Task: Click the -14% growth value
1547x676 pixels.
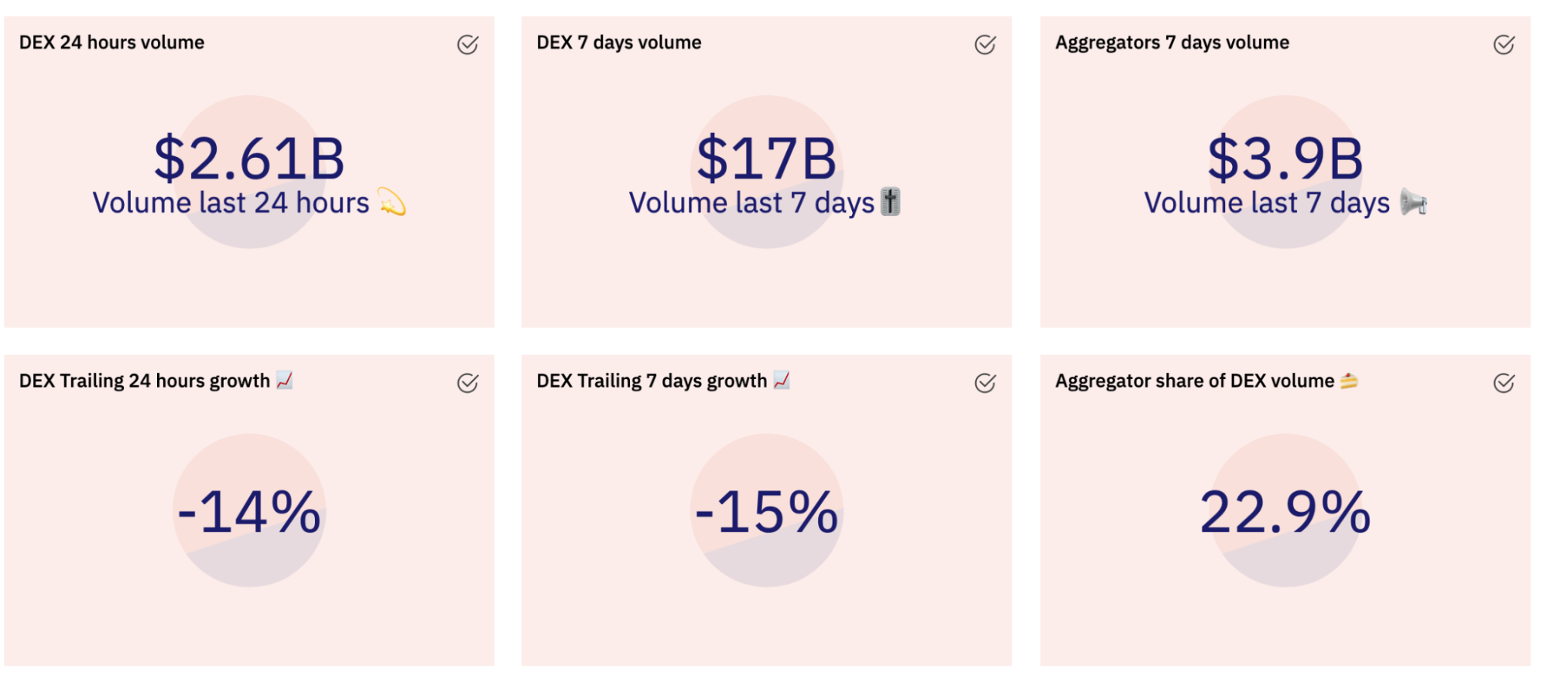Action: 249,511
